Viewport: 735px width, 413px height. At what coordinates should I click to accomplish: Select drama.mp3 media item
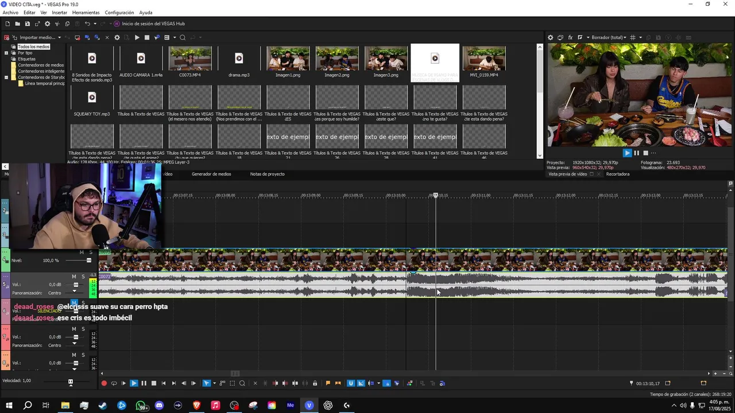point(239,62)
